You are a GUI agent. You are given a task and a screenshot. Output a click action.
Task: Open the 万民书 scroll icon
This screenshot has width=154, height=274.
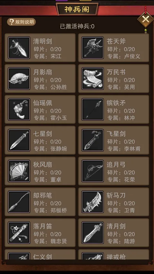click(x=92, y=78)
